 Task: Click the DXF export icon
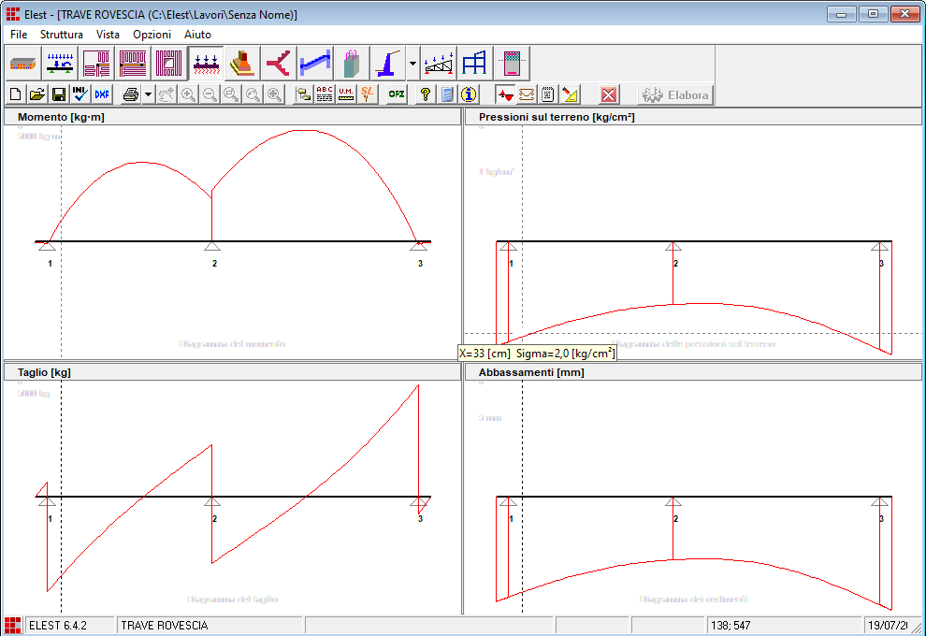point(102,94)
